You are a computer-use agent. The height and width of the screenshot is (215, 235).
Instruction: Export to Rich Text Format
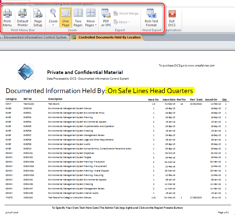151,18
